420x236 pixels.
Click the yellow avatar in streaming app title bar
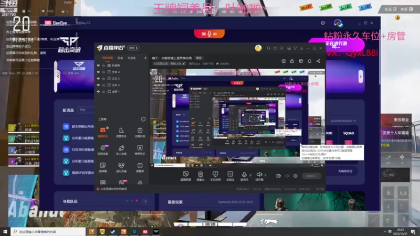pyautogui.click(x=258, y=48)
